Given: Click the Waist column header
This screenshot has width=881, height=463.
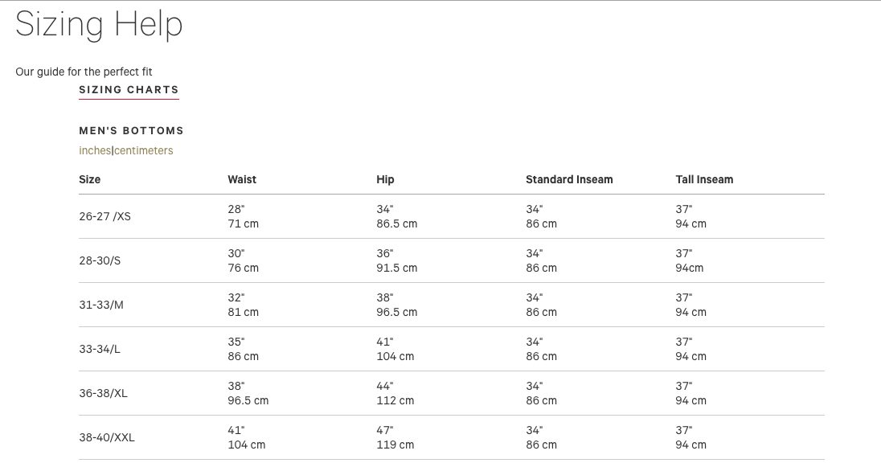Looking at the screenshot, I should click(242, 179).
